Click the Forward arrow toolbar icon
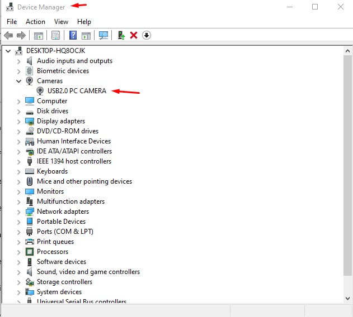This screenshot has width=353, height=317. [21, 35]
